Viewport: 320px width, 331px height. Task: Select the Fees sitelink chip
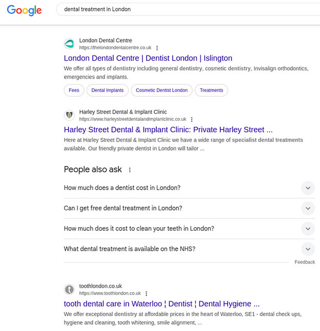pyautogui.click(x=74, y=90)
